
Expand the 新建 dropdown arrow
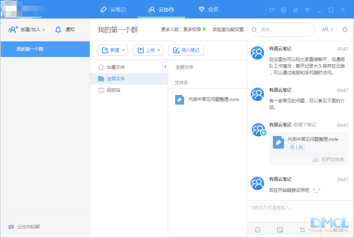[123, 50]
